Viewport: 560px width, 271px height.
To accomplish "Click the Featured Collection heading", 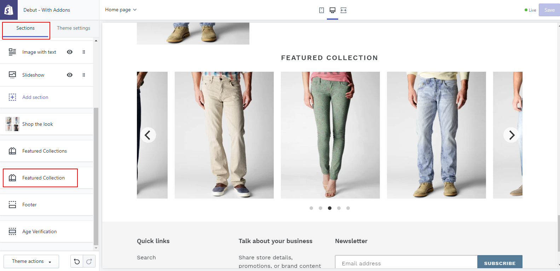I will (x=329, y=58).
